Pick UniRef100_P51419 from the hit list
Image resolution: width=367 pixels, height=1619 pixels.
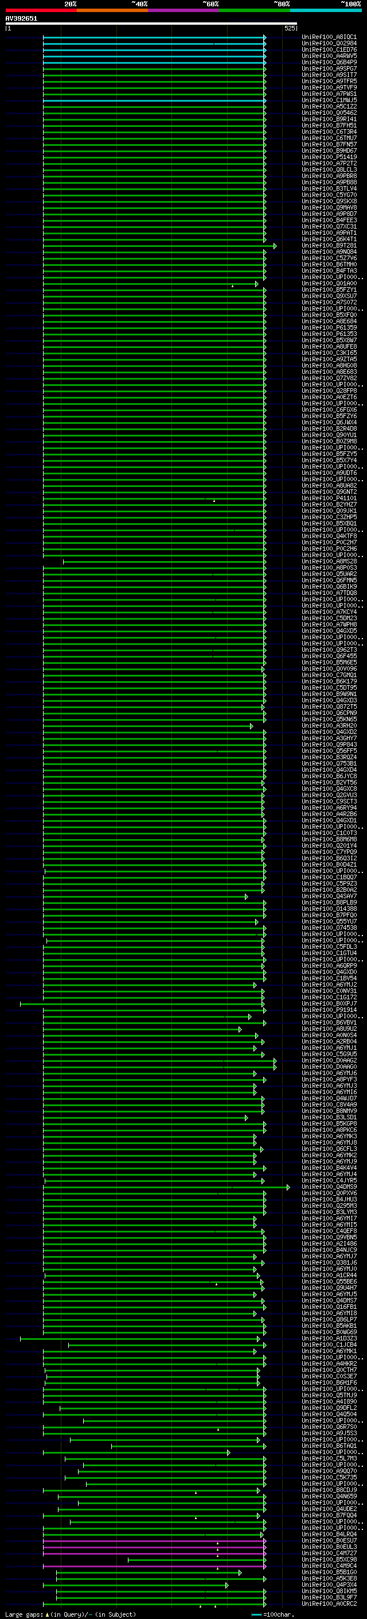coord(329,157)
